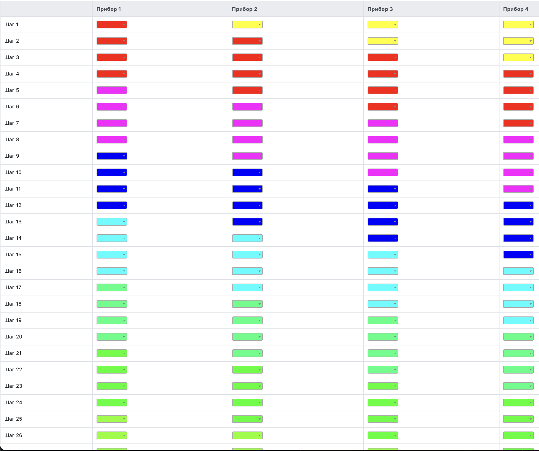539x451 pixels.
Task: Open the Шаг 18 Прибор 3 cyan dropdown
Action: pyautogui.click(x=383, y=304)
